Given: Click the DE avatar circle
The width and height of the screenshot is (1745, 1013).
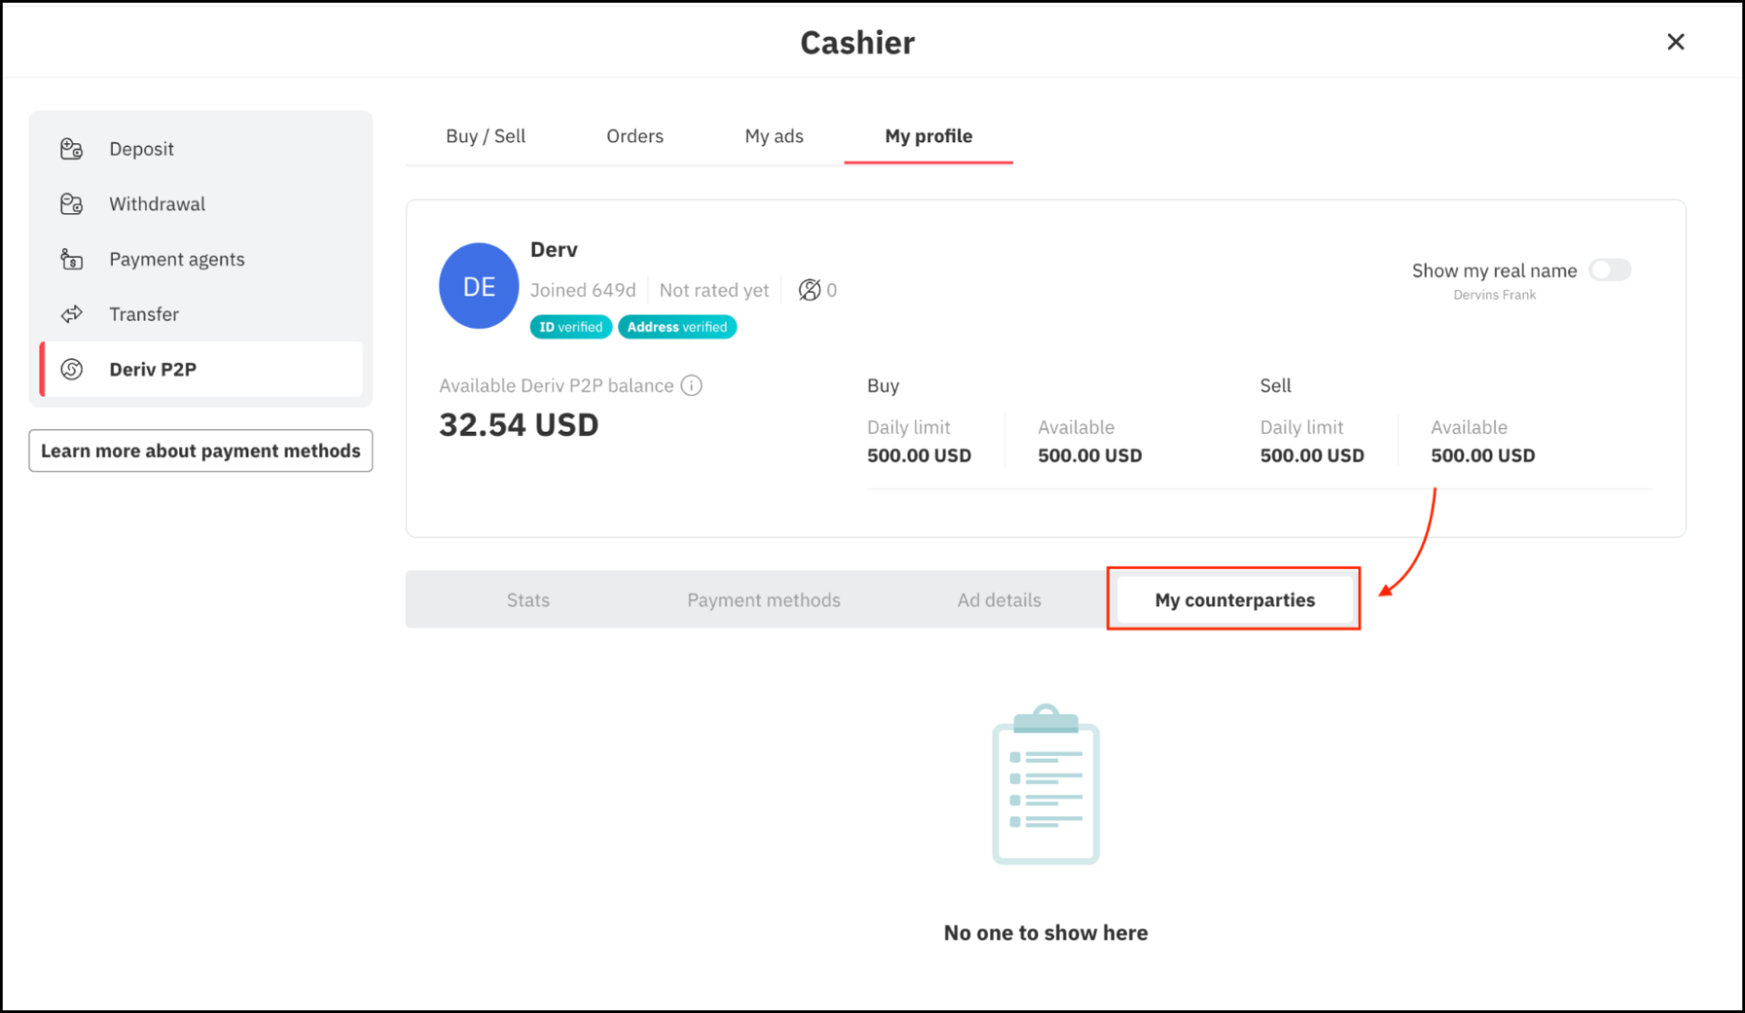Looking at the screenshot, I should pos(479,286).
